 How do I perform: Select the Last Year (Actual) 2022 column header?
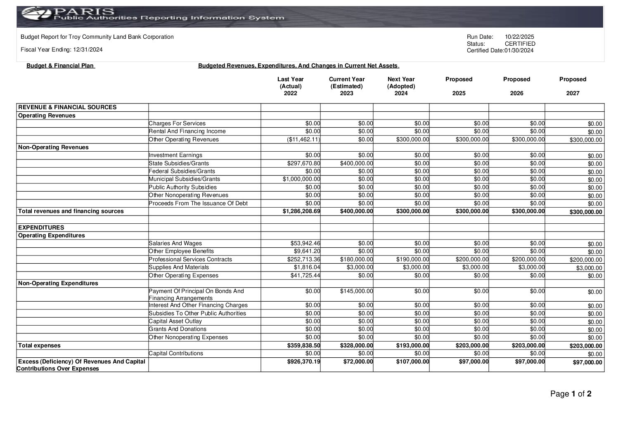tap(290, 86)
